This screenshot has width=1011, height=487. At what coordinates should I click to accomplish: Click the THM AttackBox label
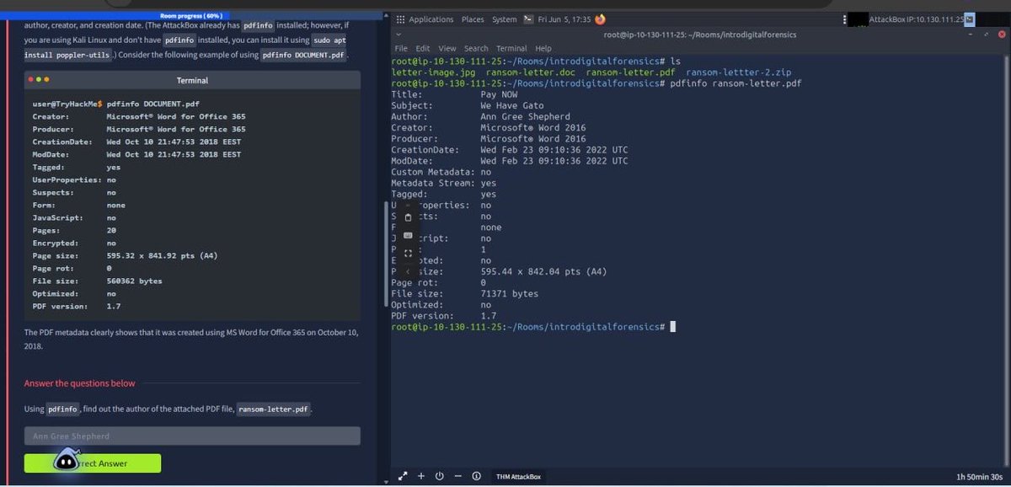pyautogui.click(x=518, y=477)
